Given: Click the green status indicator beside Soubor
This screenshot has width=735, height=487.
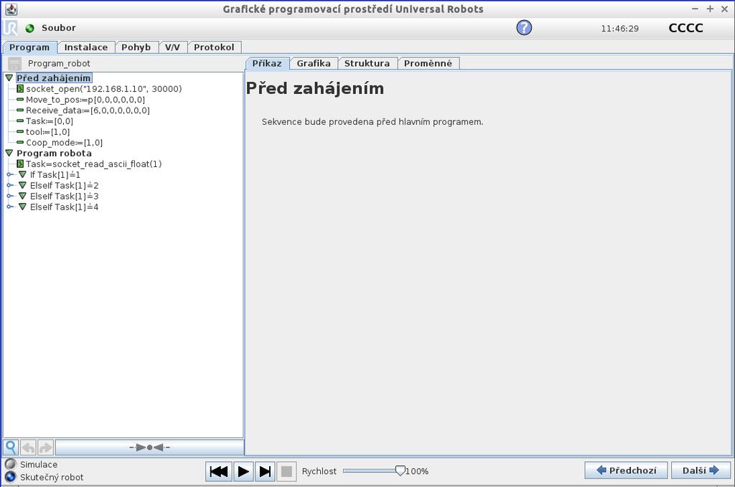Looking at the screenshot, I should coord(30,28).
